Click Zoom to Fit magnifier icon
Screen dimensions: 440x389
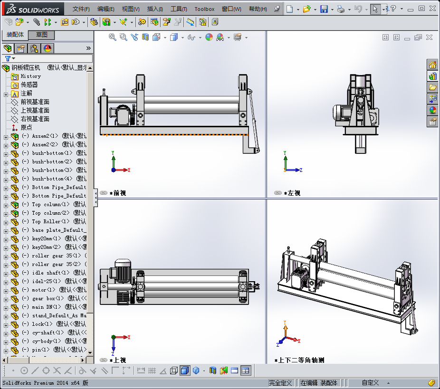click(x=113, y=37)
